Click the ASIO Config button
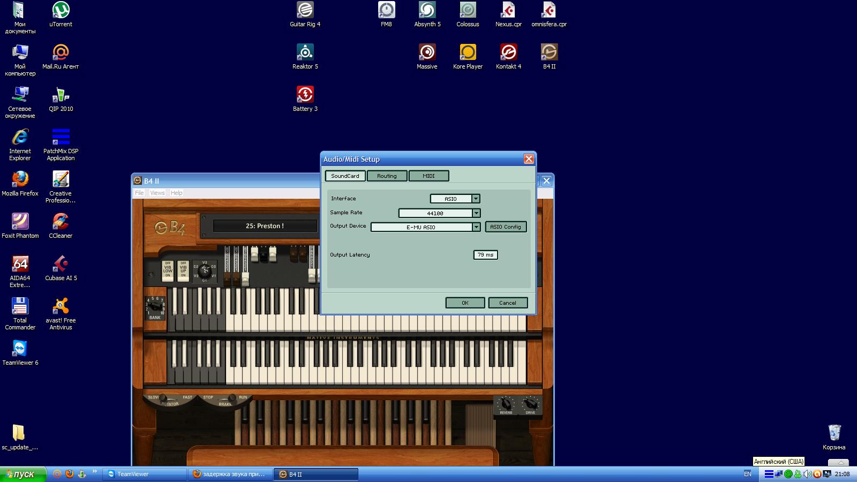Screen dimensions: 857x482 tap(506, 227)
